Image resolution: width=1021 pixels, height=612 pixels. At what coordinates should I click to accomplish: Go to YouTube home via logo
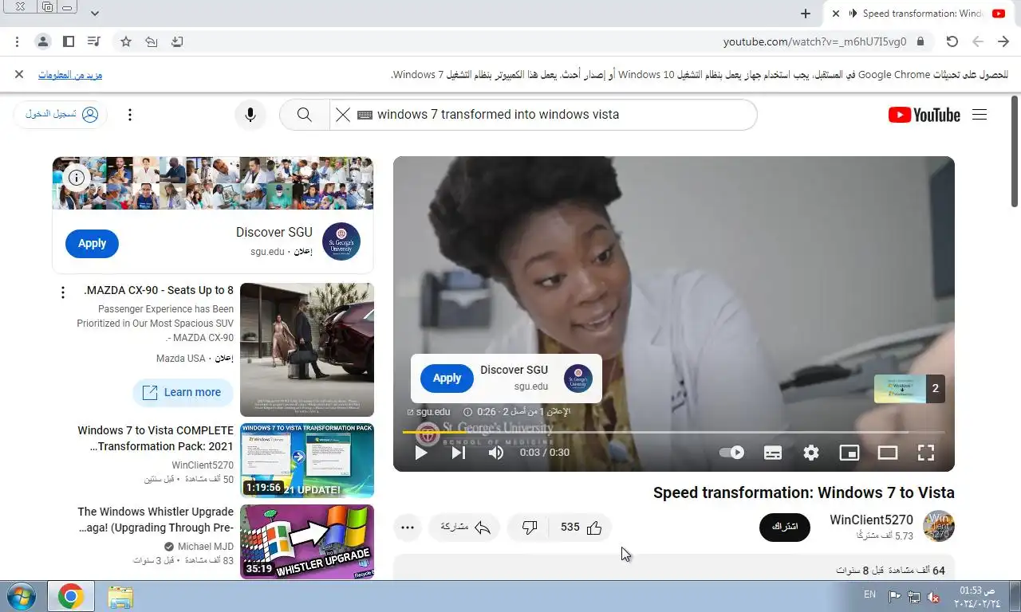coord(924,115)
